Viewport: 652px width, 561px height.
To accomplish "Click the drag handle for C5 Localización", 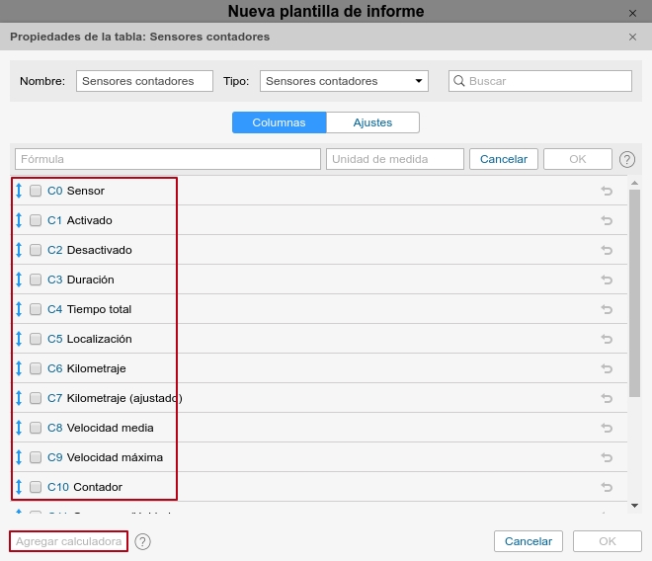I will pos(19,339).
